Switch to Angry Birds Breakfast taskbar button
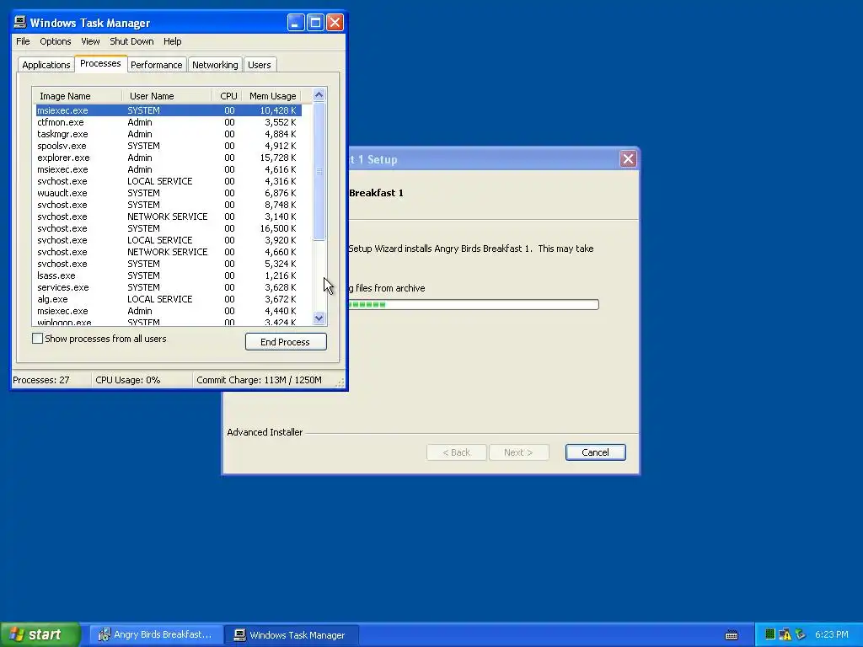This screenshot has width=863, height=647. 156,634
